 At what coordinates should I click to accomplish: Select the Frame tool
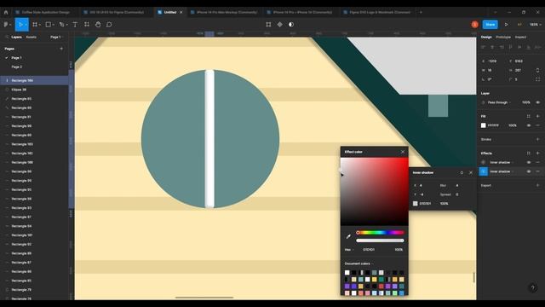click(x=35, y=25)
